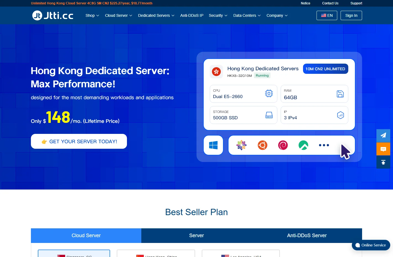Select the Debian icon

point(283,145)
